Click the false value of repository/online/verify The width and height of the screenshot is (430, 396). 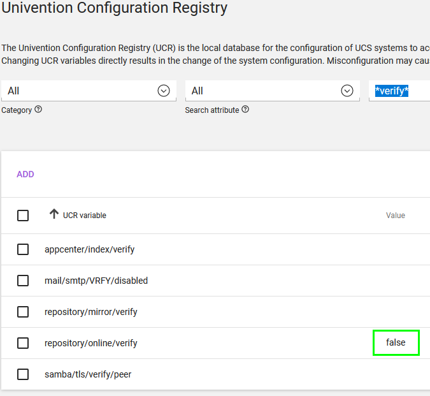(396, 342)
